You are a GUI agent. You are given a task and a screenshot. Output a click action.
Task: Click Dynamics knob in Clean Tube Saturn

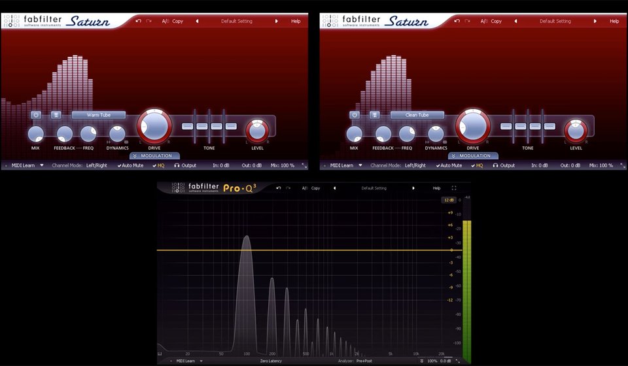(x=436, y=134)
